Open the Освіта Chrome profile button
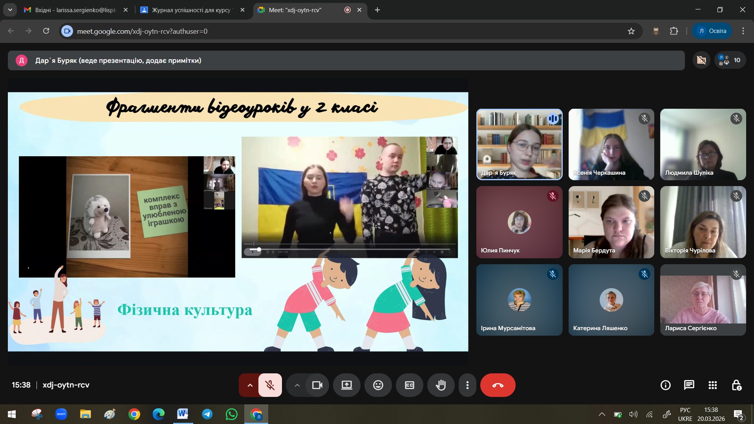The width and height of the screenshot is (754, 424). [x=712, y=31]
